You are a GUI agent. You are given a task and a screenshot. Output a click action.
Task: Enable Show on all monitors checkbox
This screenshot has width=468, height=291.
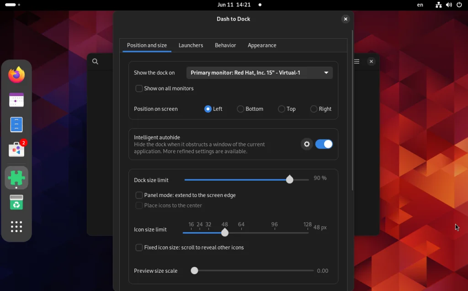(x=139, y=88)
